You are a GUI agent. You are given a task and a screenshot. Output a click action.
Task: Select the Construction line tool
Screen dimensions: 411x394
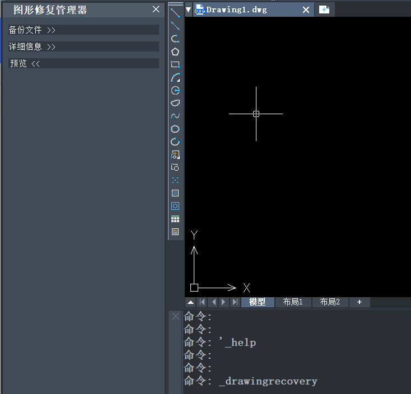[175, 26]
